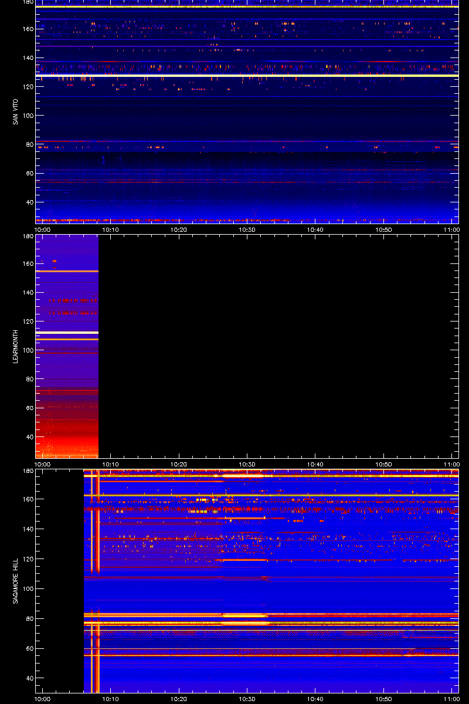Select the 100 frequency tick on Learmonth axis
The width and height of the screenshot is (469, 704).
(27, 350)
